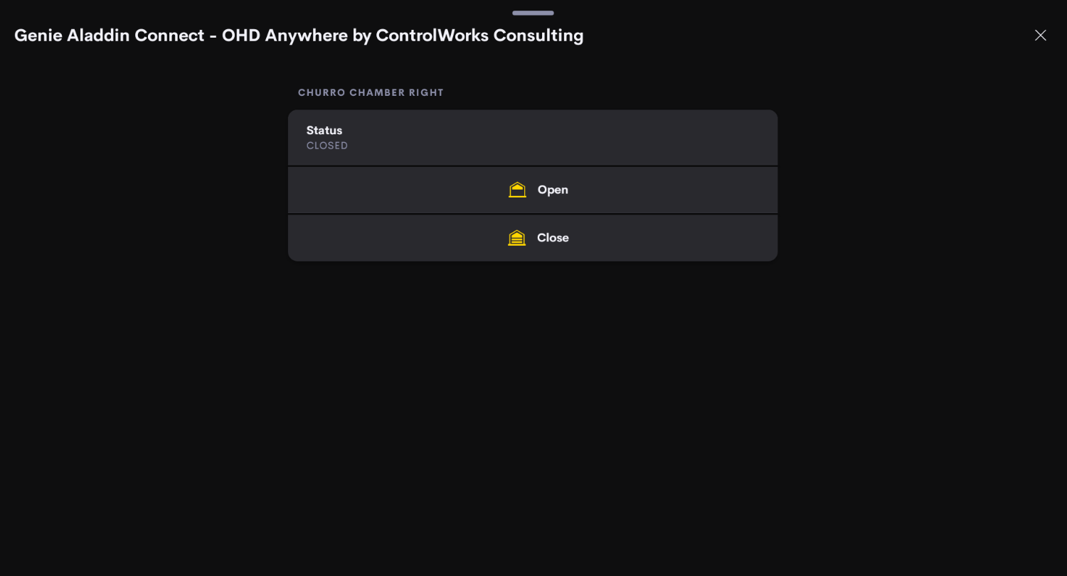This screenshot has width=1067, height=576.
Task: Dismiss the dialog with the X icon
Action: pos(1040,36)
